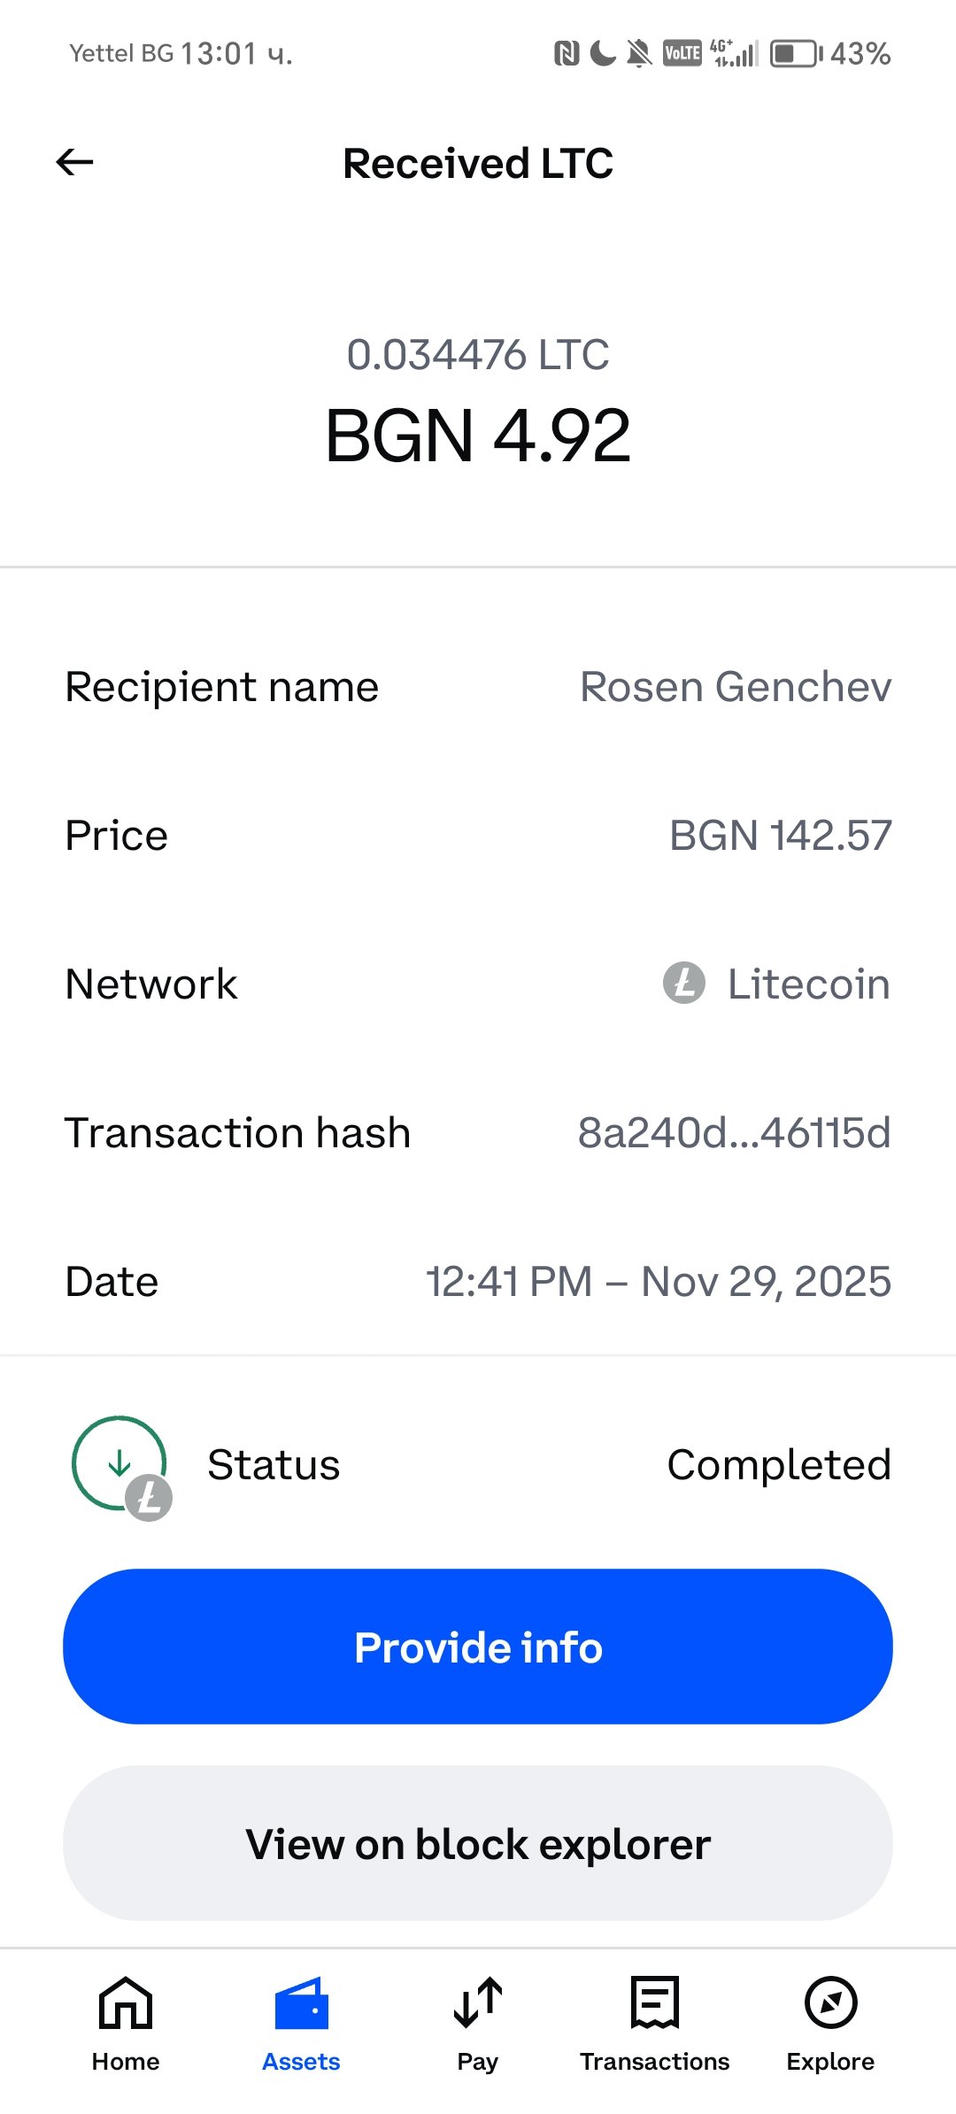Click the Litecoin network logo icon

point(684,984)
